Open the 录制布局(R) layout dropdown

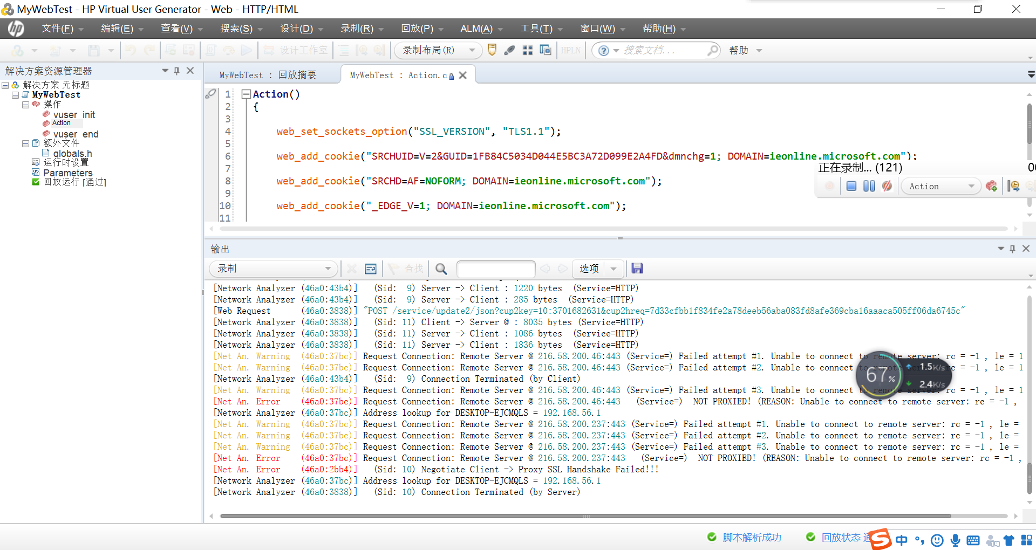pos(438,50)
